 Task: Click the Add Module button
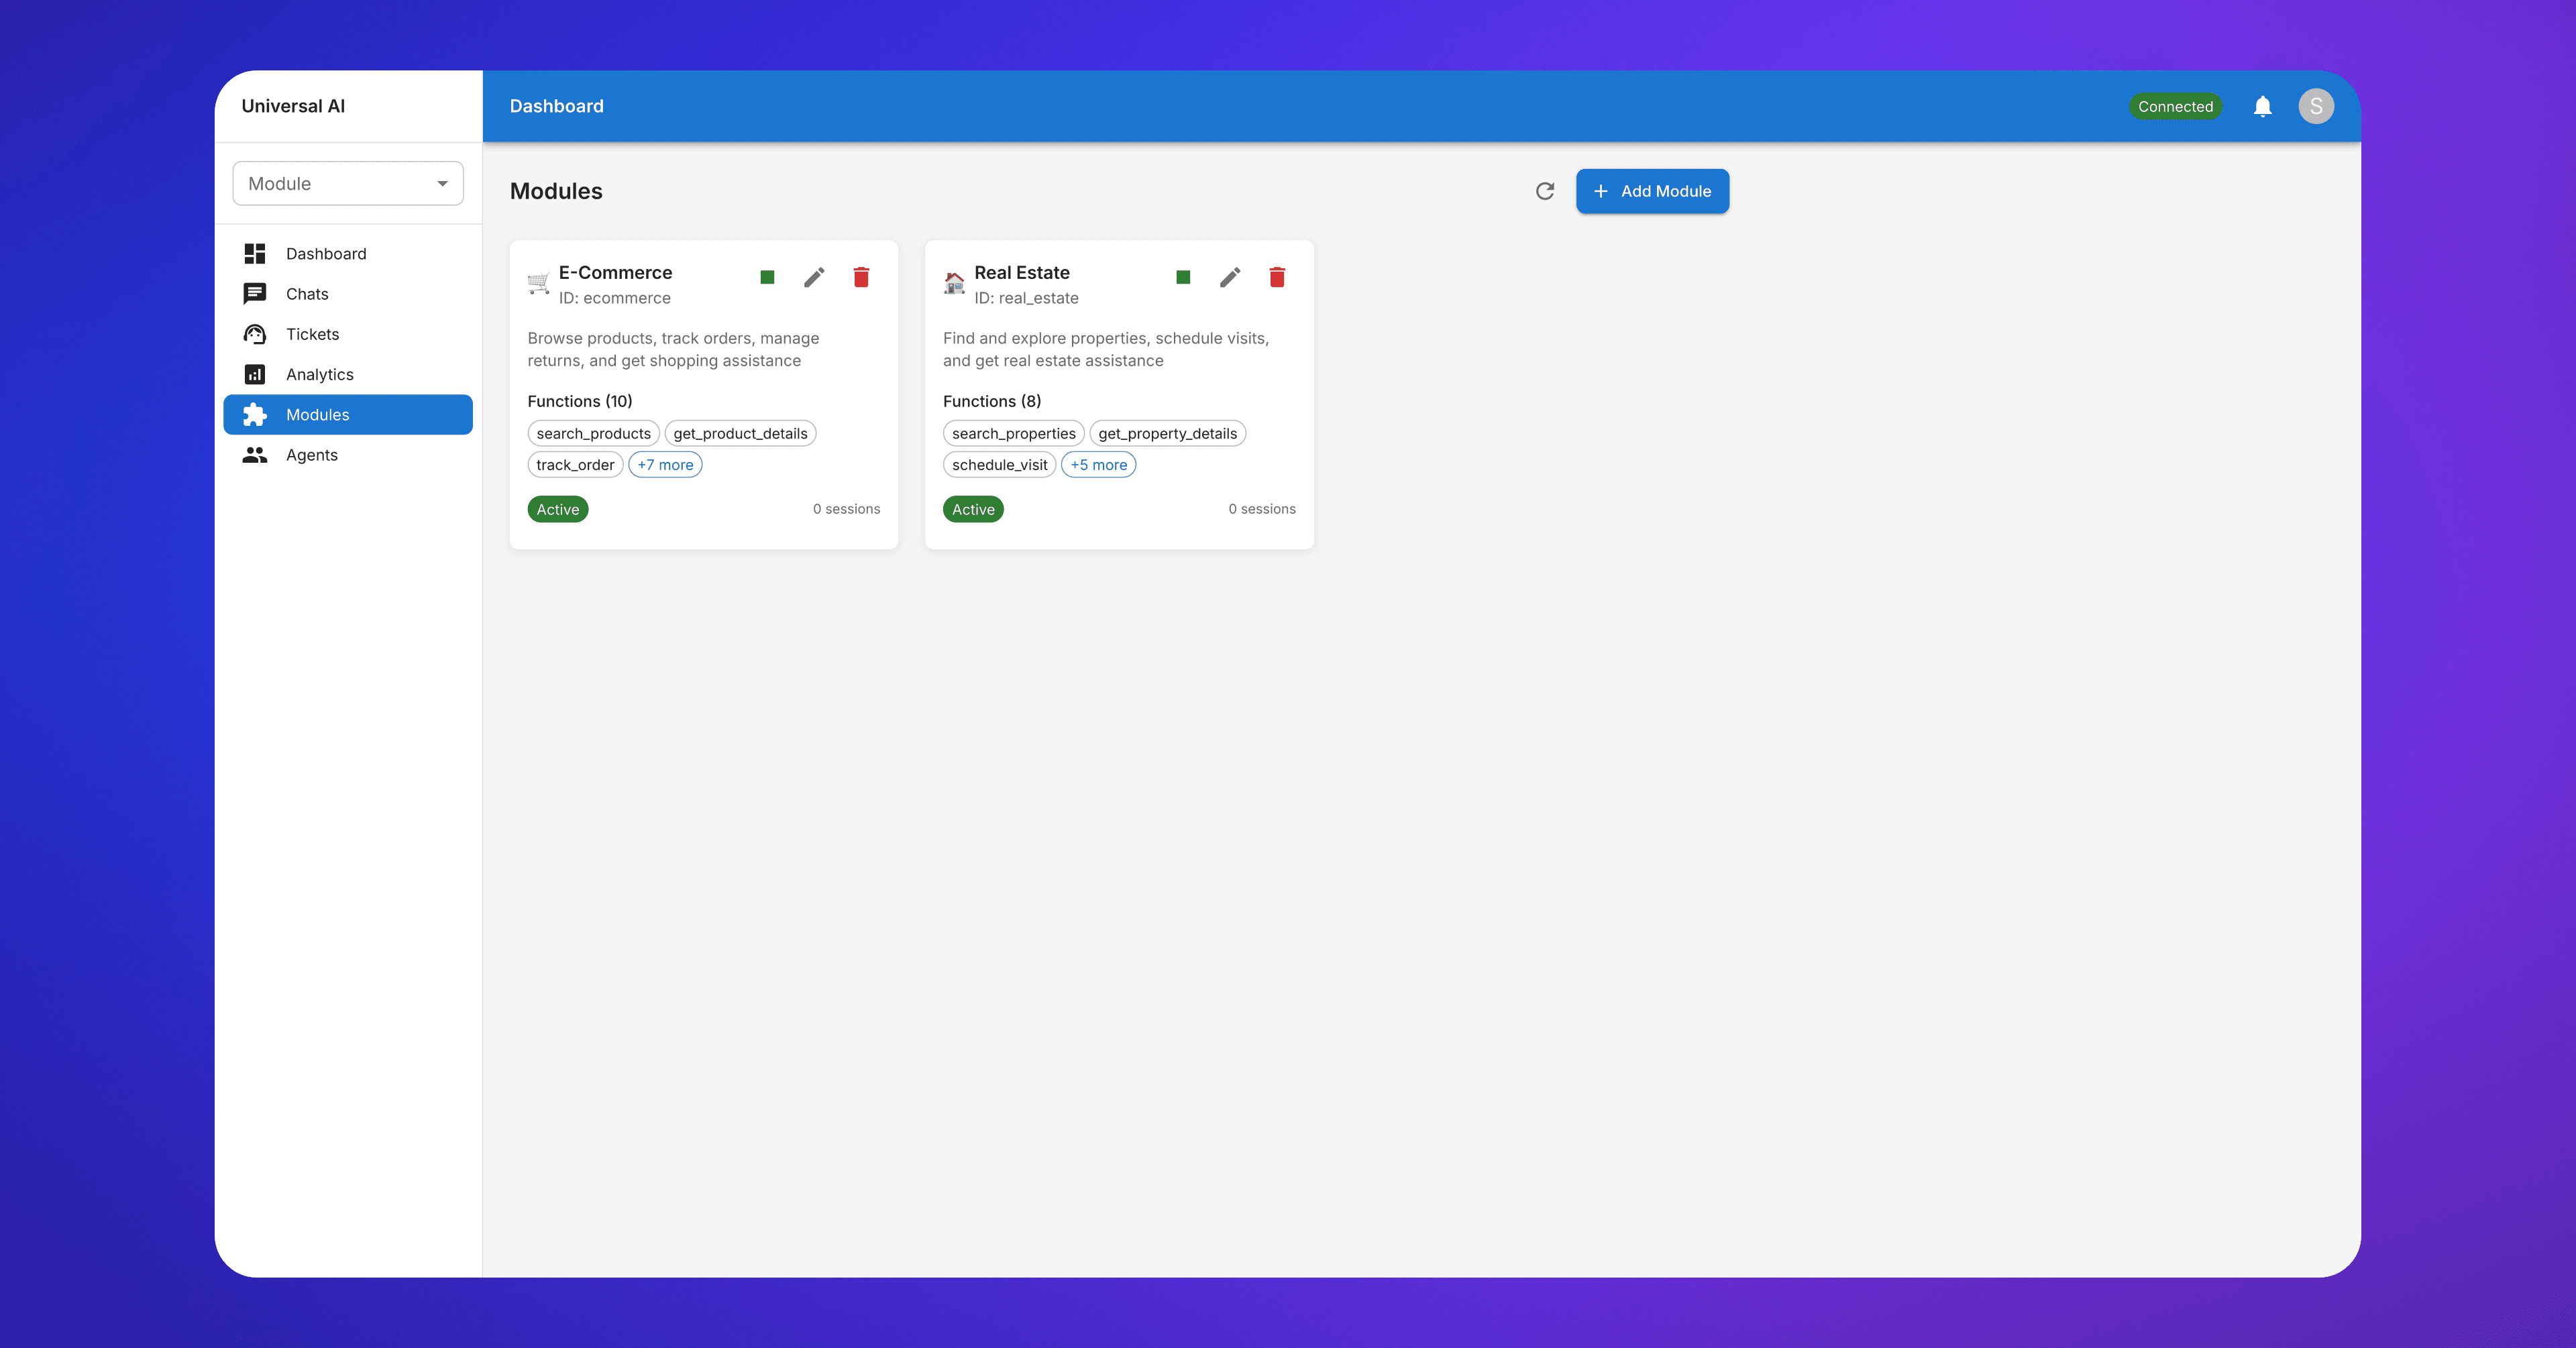coord(1651,191)
